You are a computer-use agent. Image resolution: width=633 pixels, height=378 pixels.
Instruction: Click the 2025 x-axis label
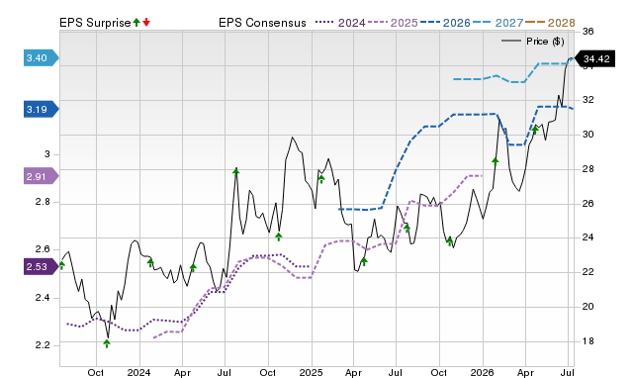pyautogui.click(x=312, y=372)
